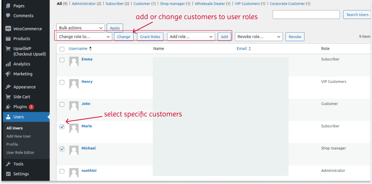The height and width of the screenshot is (184, 372).
Task: Click the Username column header
Action: click(x=78, y=48)
